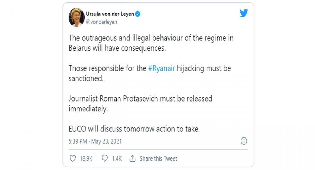Click the Twitter bird logo
315x170 pixels.
pos(244,13)
